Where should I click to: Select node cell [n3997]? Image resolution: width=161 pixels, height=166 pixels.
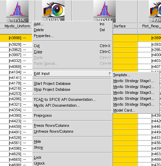[x=16, y=55]
